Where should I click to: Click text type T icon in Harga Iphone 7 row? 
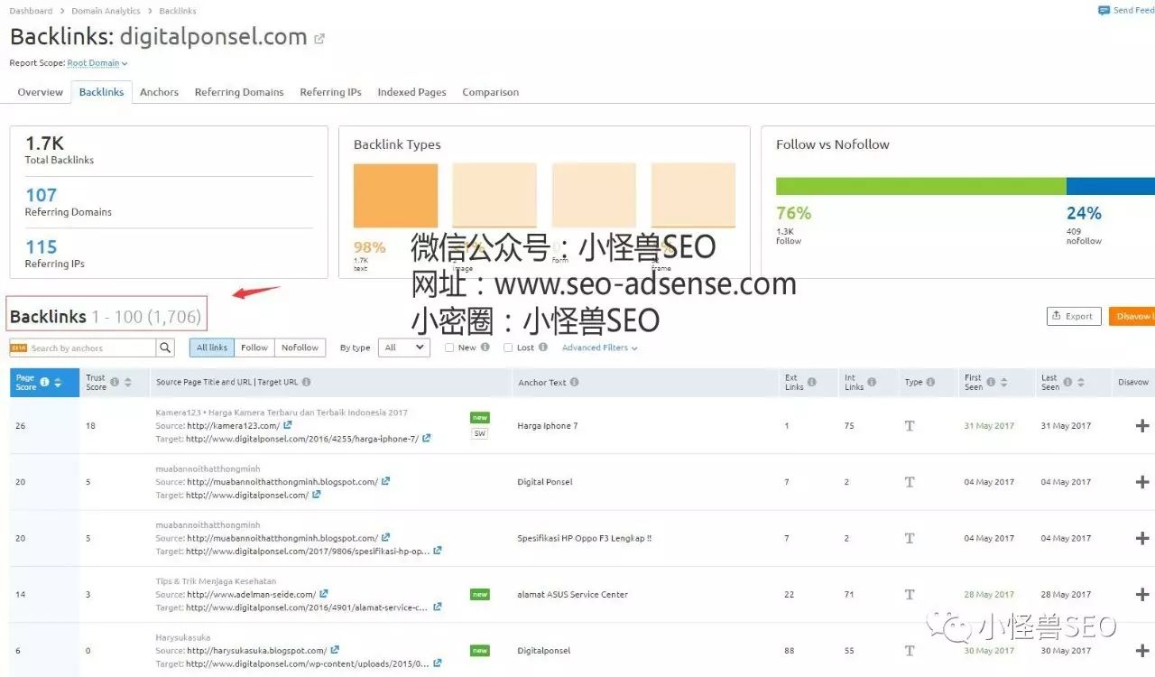click(910, 426)
